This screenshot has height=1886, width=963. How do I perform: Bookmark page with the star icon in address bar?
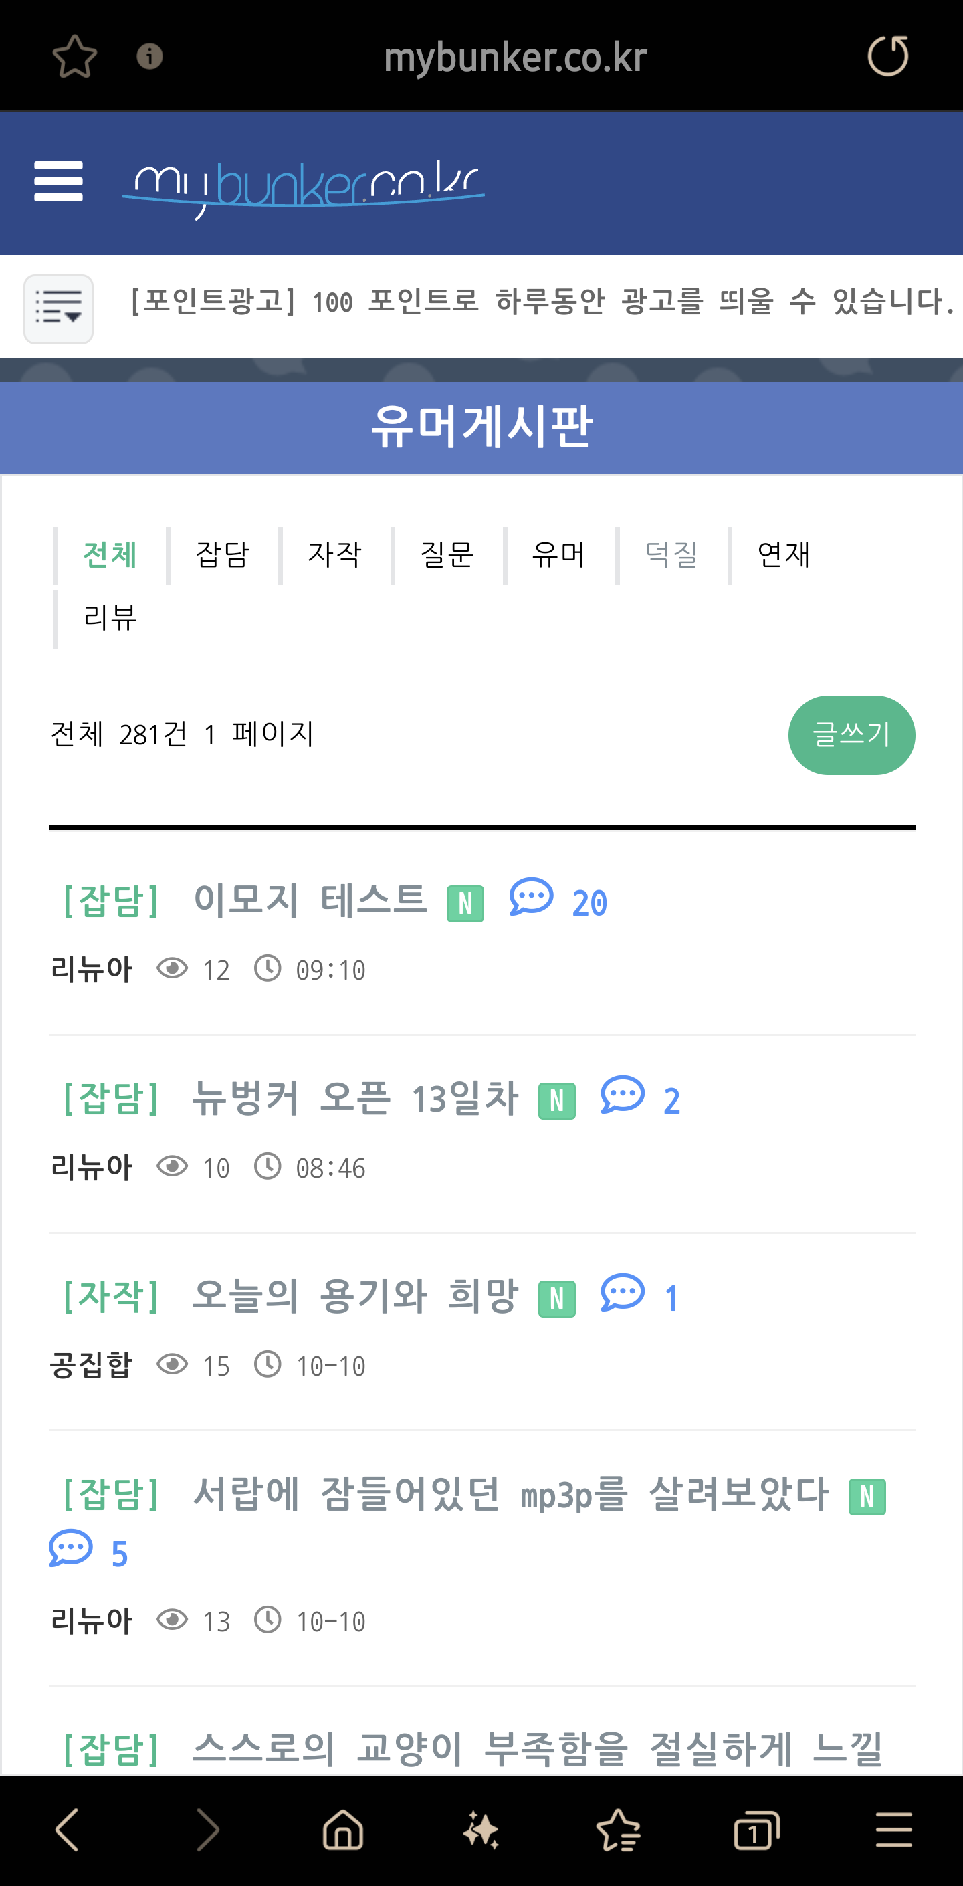[75, 56]
